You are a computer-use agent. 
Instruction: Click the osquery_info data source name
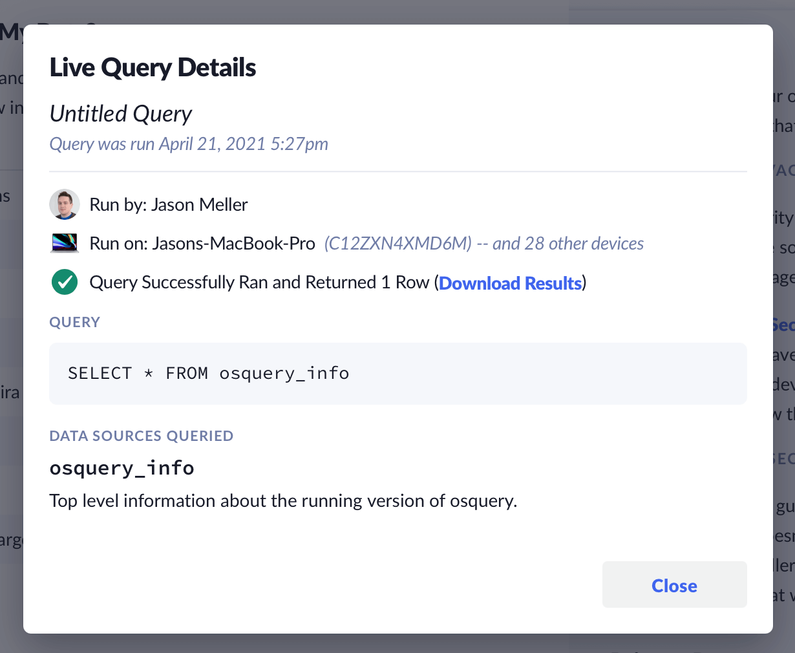point(122,468)
